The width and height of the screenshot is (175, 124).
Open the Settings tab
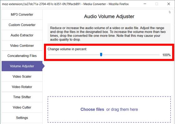[22, 118]
